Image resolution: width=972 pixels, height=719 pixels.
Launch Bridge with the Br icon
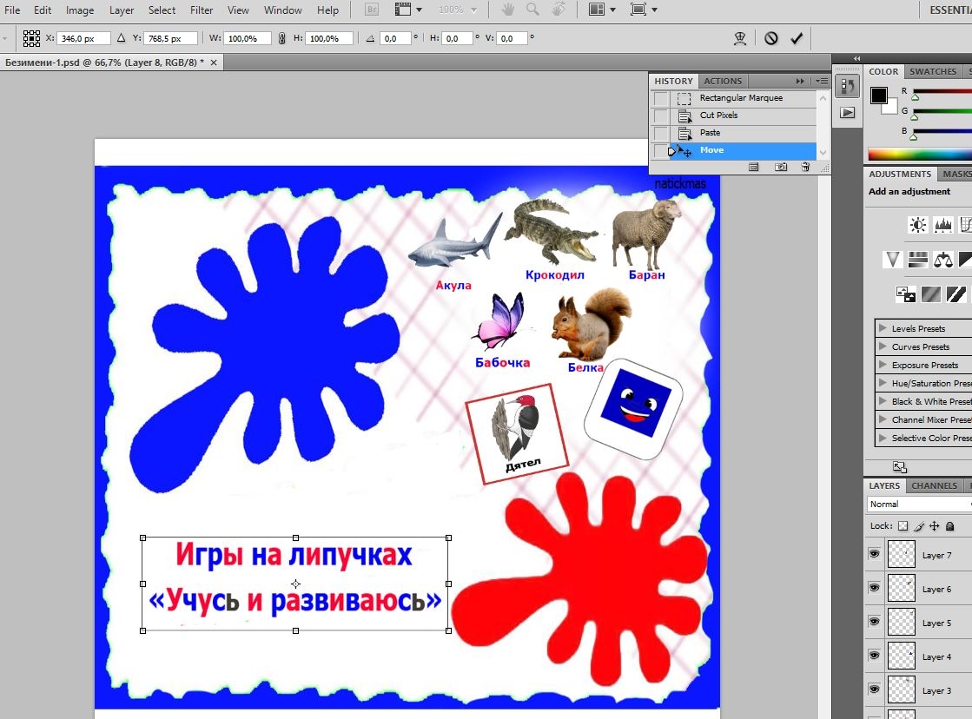point(371,10)
